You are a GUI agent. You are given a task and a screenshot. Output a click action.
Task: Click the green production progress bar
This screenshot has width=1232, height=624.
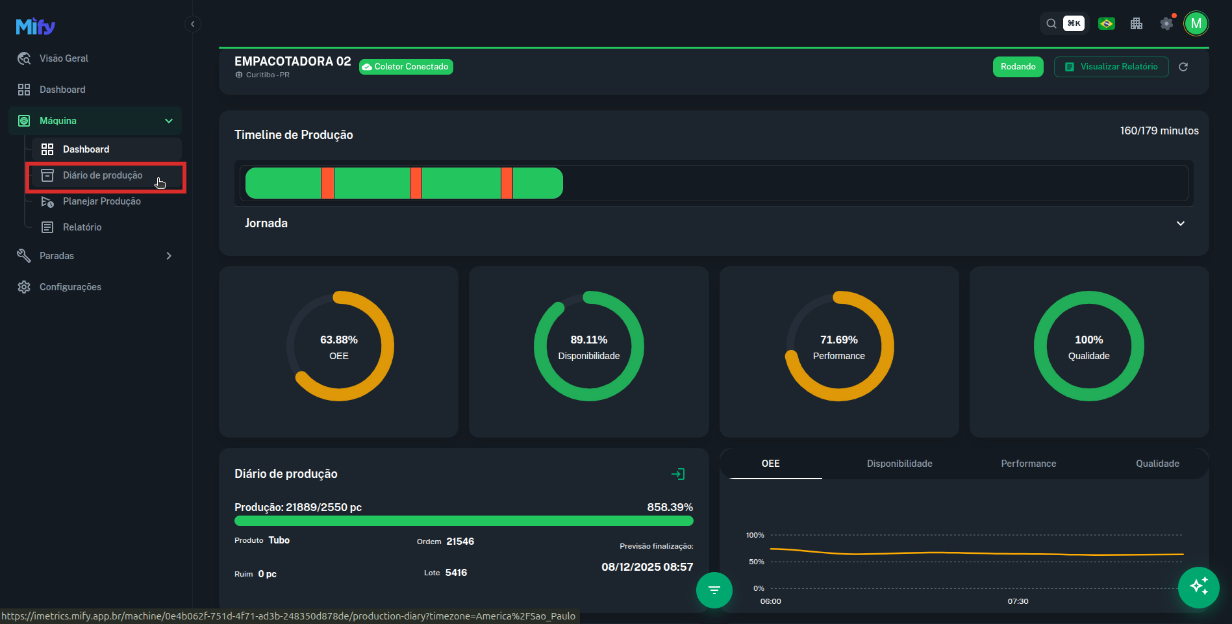[463, 521]
